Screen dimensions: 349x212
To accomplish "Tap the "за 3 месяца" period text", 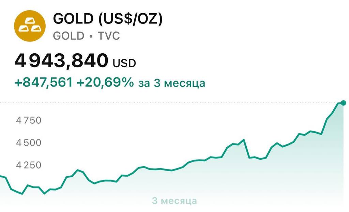I will (x=172, y=83).
